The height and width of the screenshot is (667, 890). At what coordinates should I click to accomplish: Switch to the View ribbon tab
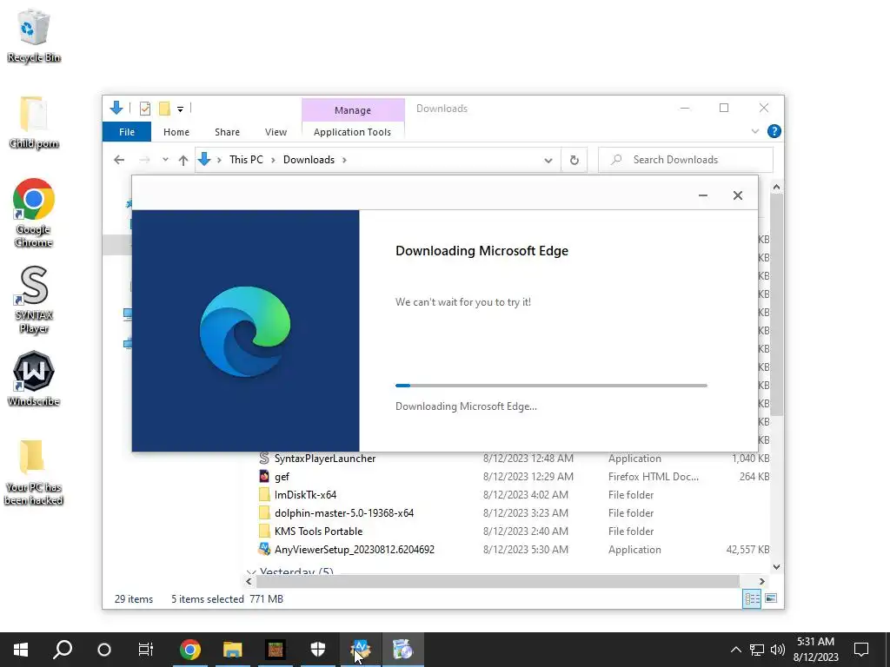[x=276, y=132]
